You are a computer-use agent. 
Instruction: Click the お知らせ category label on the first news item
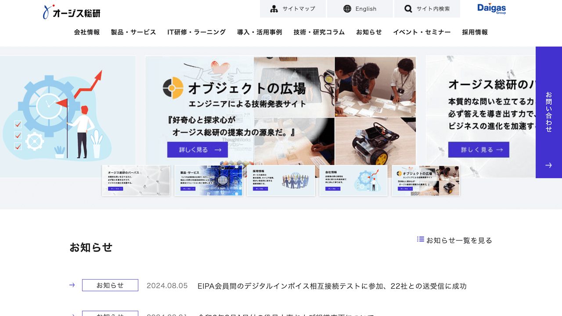tap(110, 285)
